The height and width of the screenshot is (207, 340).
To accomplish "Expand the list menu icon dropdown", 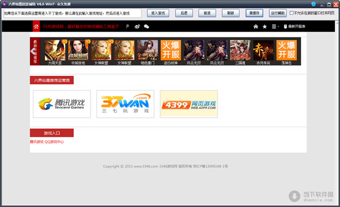I will (x=275, y=27).
